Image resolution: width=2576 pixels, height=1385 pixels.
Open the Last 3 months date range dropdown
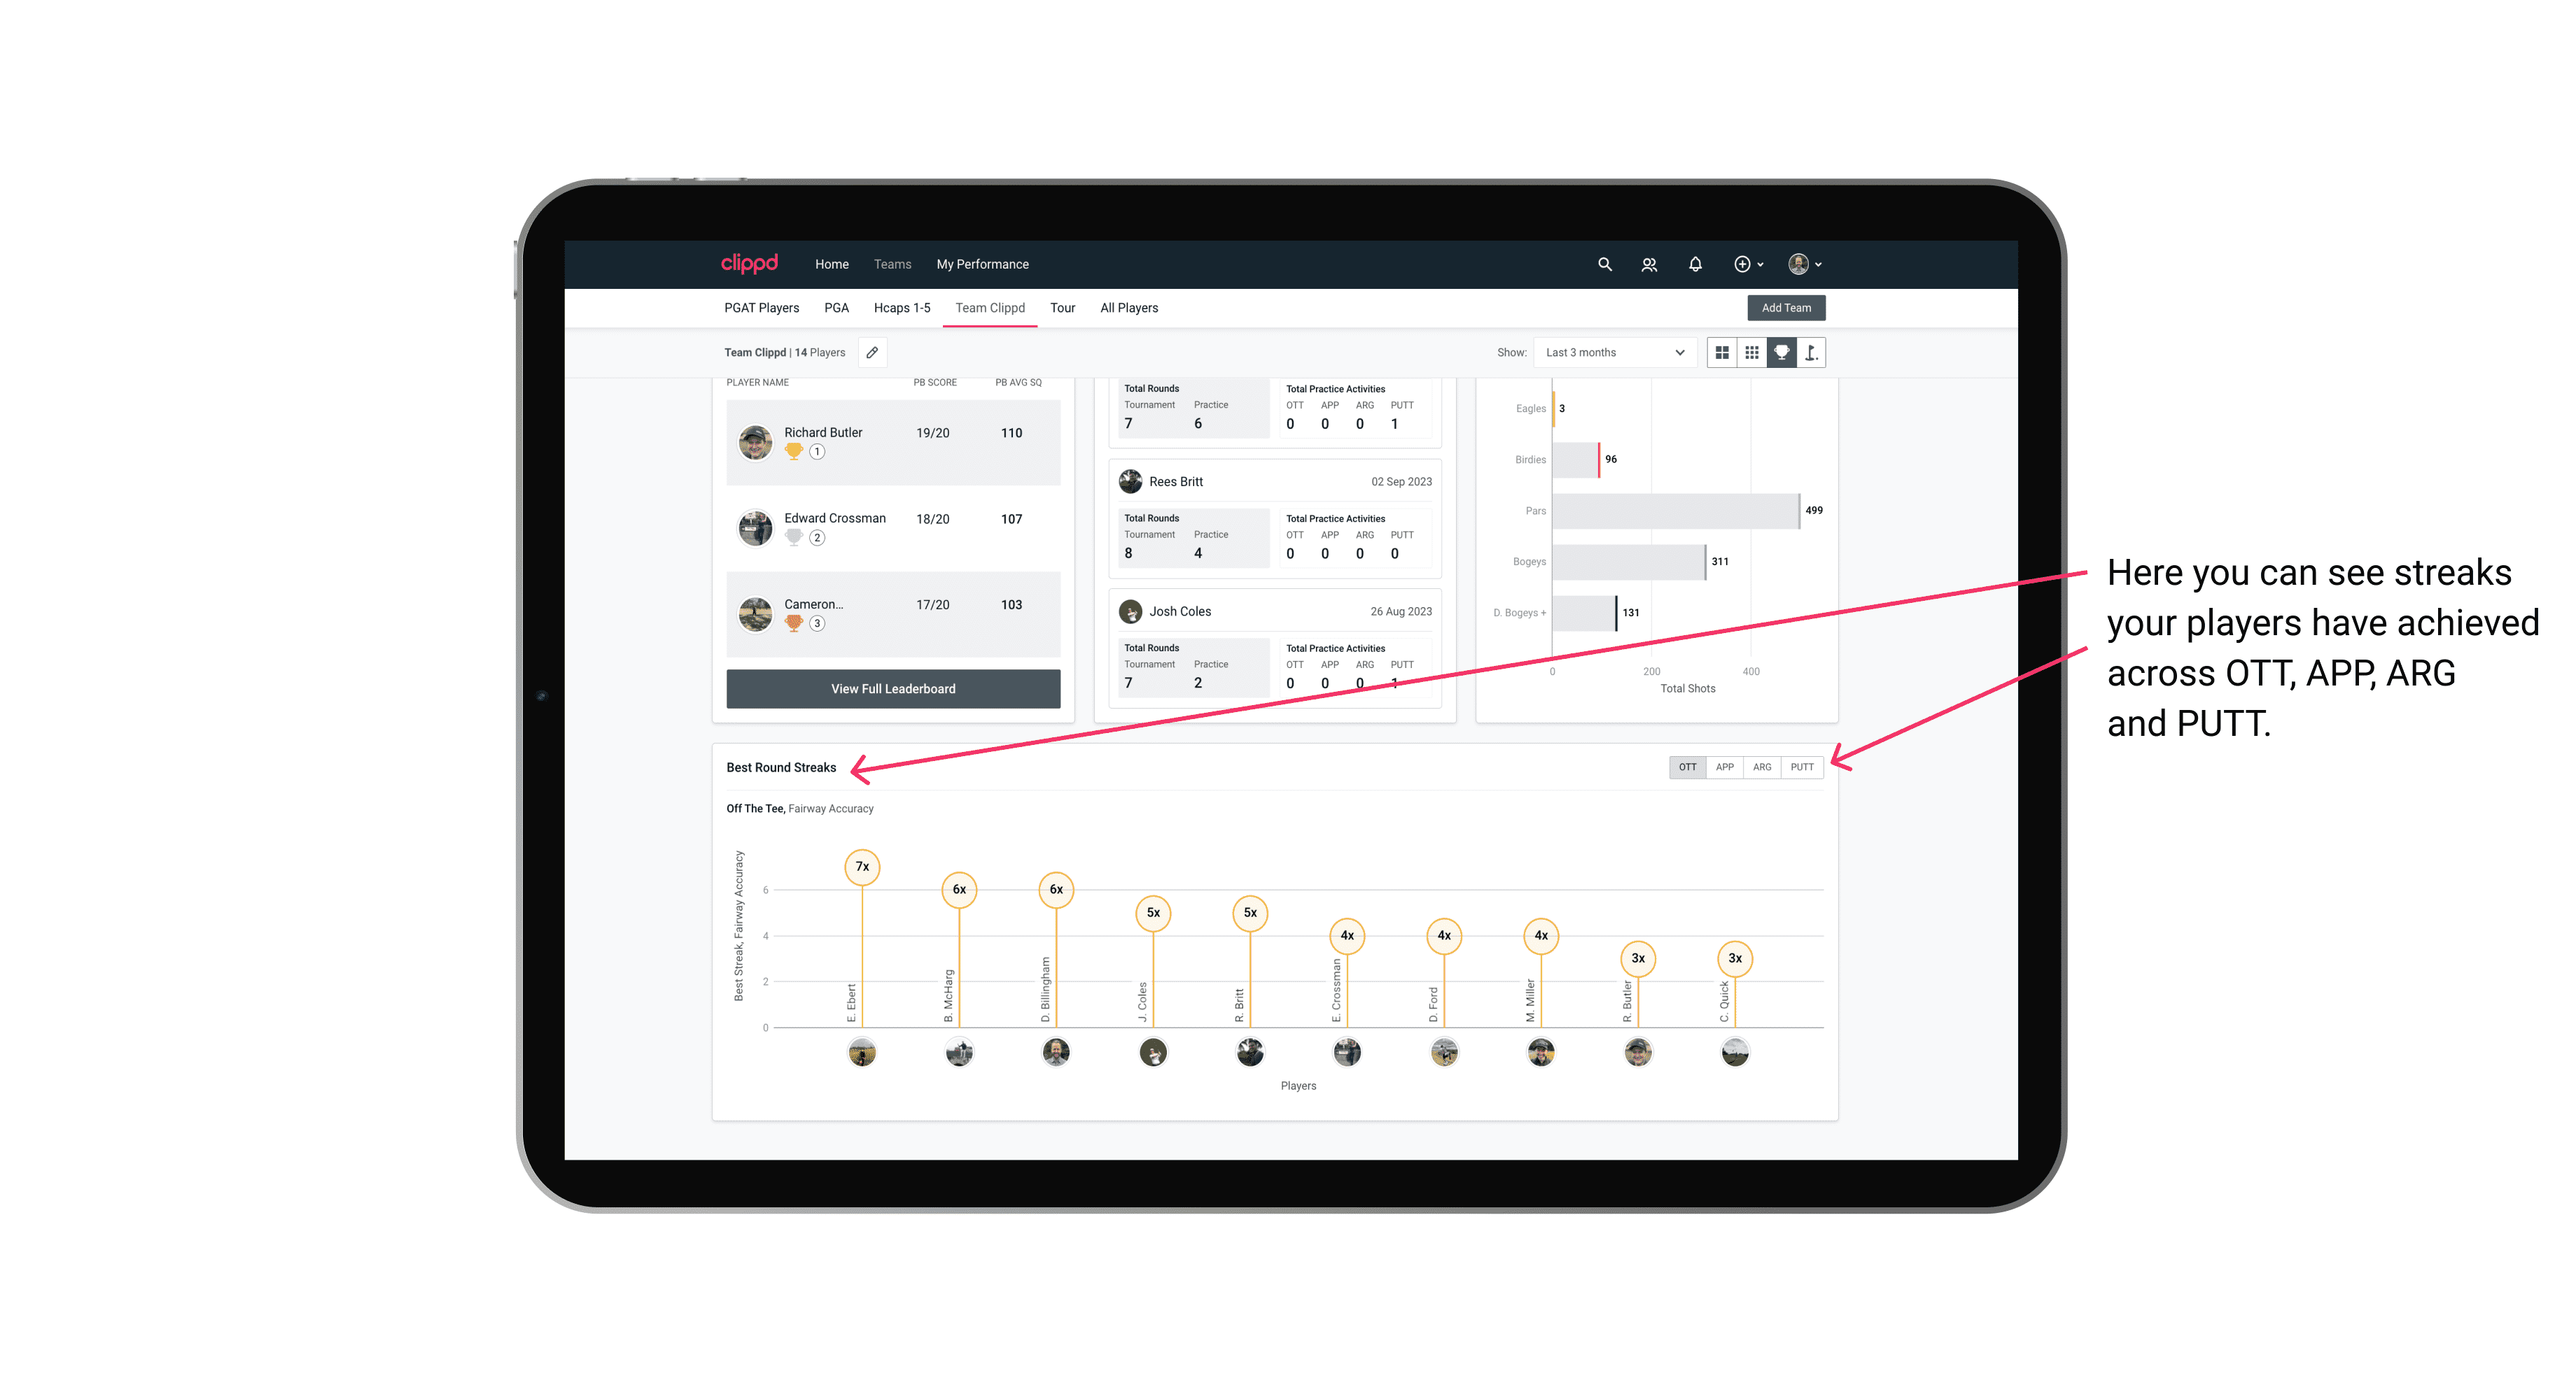(1612, 353)
